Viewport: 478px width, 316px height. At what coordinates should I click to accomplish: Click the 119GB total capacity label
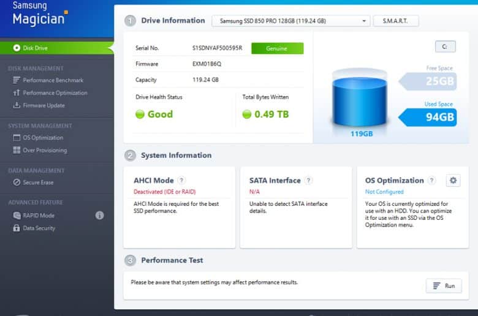click(x=362, y=134)
